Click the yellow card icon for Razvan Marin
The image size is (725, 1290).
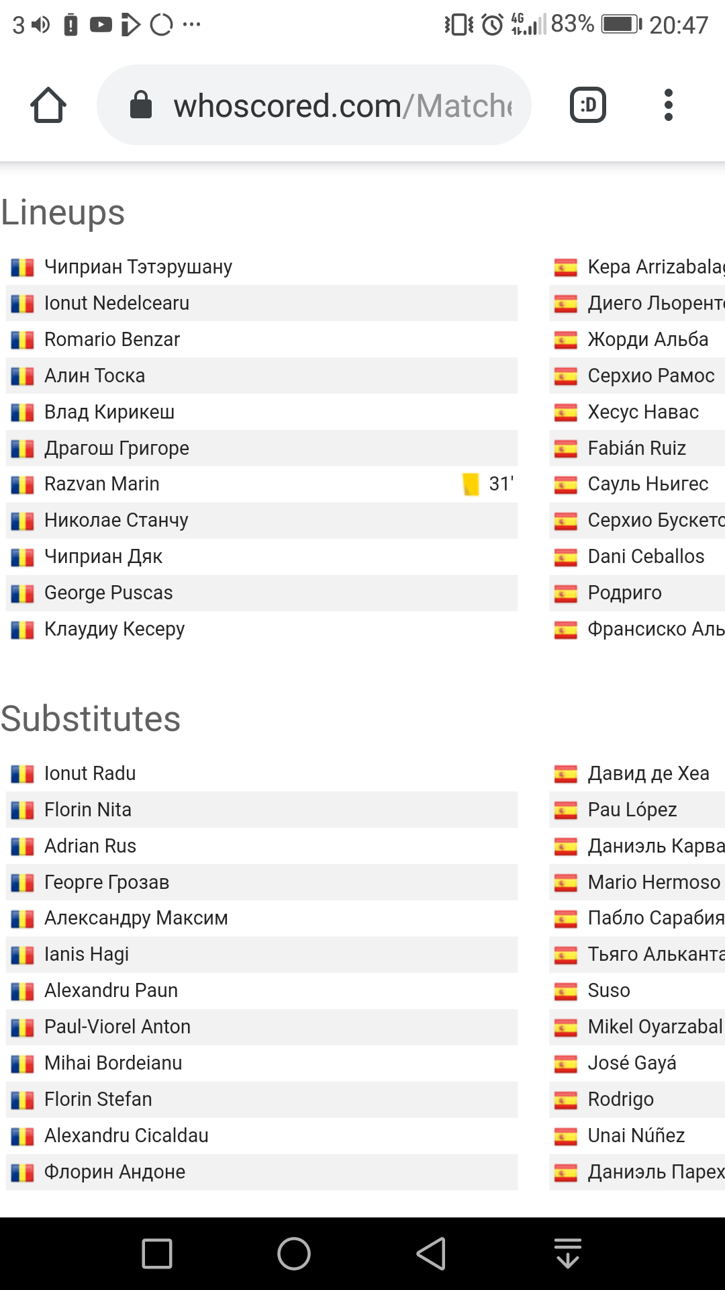pos(471,484)
